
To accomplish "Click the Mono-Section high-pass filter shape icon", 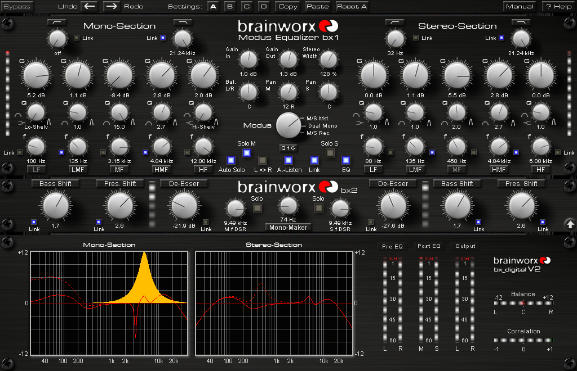I will click(x=56, y=21).
